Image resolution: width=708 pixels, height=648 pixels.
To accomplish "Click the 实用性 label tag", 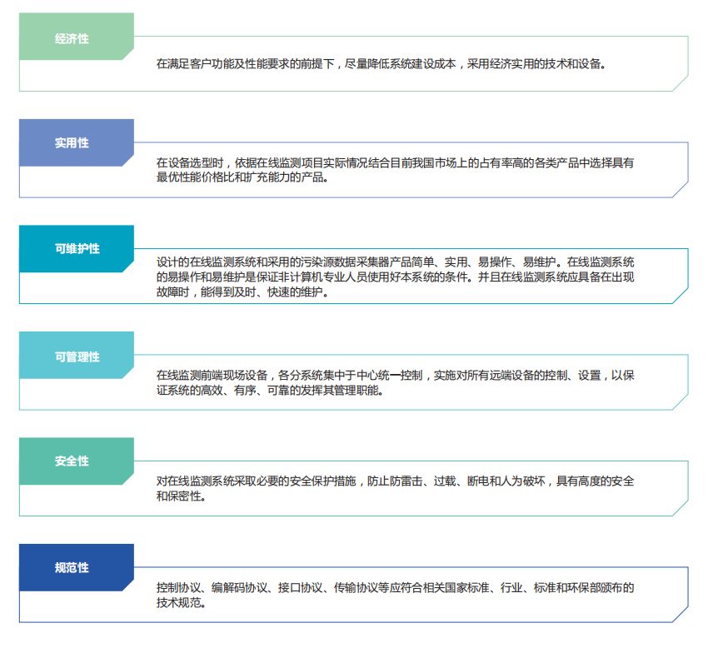I will click(77, 142).
